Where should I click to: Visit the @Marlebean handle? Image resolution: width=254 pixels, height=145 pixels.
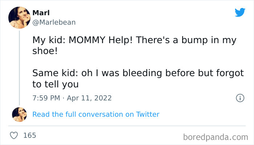(54, 22)
